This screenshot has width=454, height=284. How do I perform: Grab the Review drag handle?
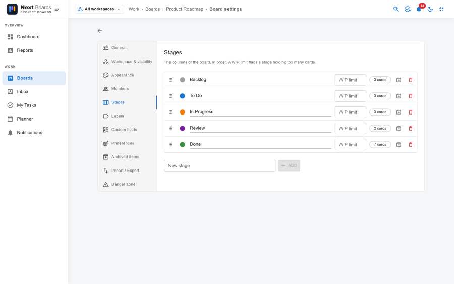tap(171, 129)
